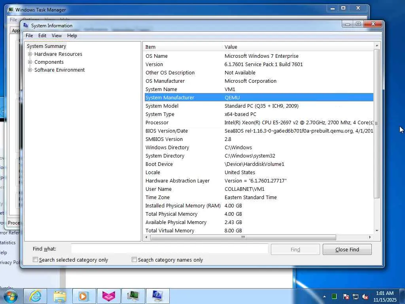The width and height of the screenshot is (405, 304).
Task: Select Hardware Resources tree item
Action: coord(58,54)
